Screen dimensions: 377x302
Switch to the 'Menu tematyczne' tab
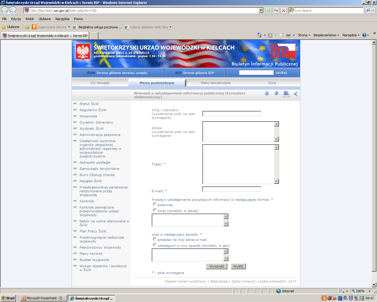(216, 83)
